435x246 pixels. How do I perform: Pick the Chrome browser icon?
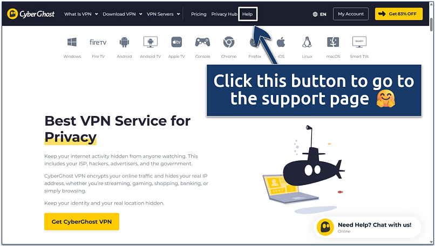(229, 42)
